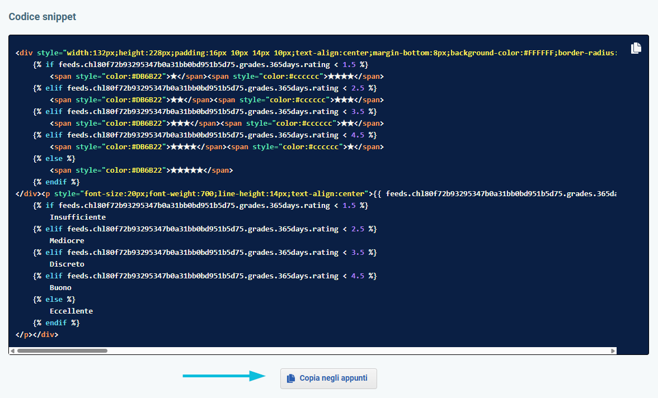Click the scrollbar's right arrow

[x=613, y=351]
